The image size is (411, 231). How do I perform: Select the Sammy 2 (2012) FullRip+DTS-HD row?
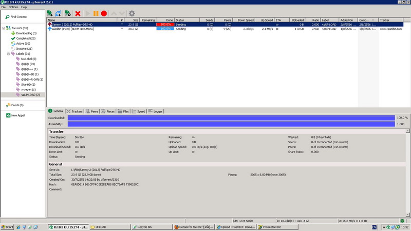(x=225, y=24)
